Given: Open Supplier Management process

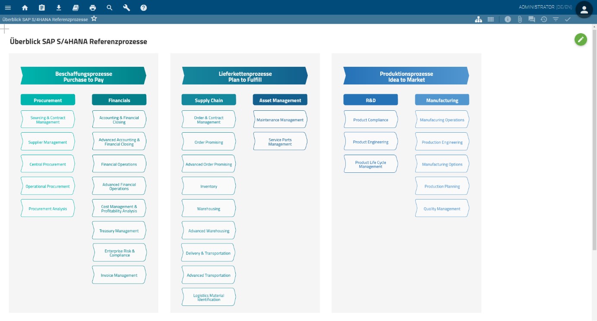Looking at the screenshot, I should [48, 142].
